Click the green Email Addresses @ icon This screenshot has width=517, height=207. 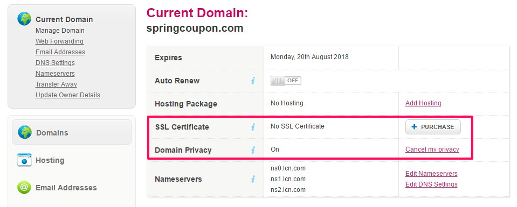point(24,188)
